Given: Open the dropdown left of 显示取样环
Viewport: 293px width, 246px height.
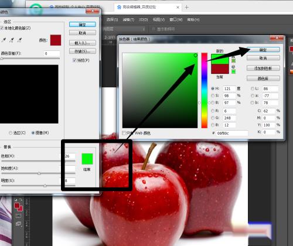Looking at the screenshot, I should pyautogui.click(x=124, y=29).
